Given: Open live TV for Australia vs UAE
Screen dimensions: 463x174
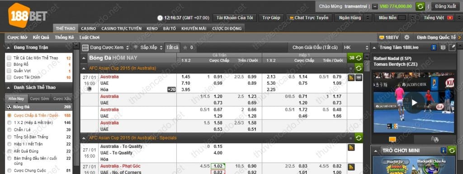Looking at the screenshot, I should click(x=359, y=78).
